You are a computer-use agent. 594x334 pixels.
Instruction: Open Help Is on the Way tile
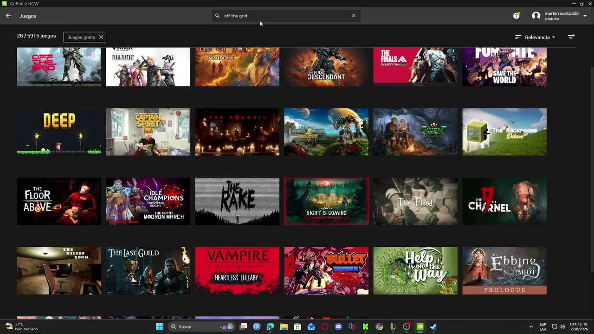(415, 271)
